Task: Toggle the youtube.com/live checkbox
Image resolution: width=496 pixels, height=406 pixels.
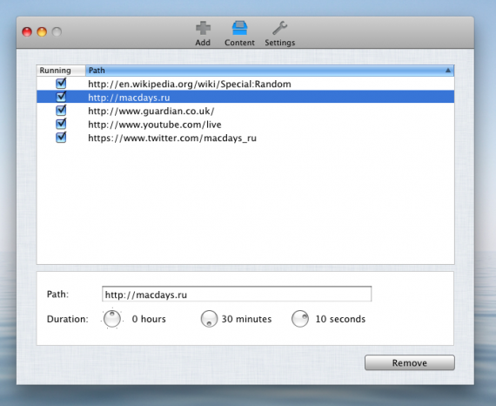Action: pyautogui.click(x=61, y=124)
